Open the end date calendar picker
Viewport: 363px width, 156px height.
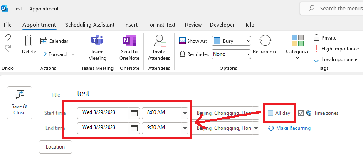pos(134,128)
